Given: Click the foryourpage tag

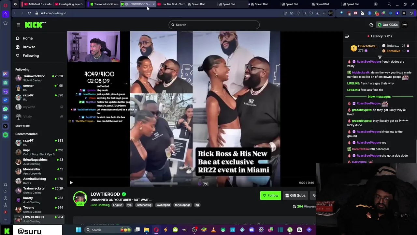Looking at the screenshot, I should point(182,205).
